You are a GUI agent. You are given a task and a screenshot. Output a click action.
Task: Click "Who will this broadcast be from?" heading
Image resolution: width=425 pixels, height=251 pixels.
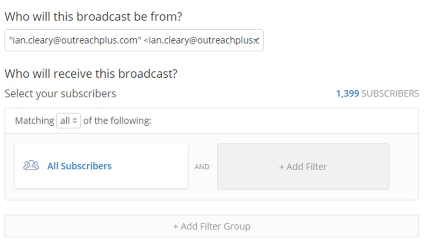(93, 17)
